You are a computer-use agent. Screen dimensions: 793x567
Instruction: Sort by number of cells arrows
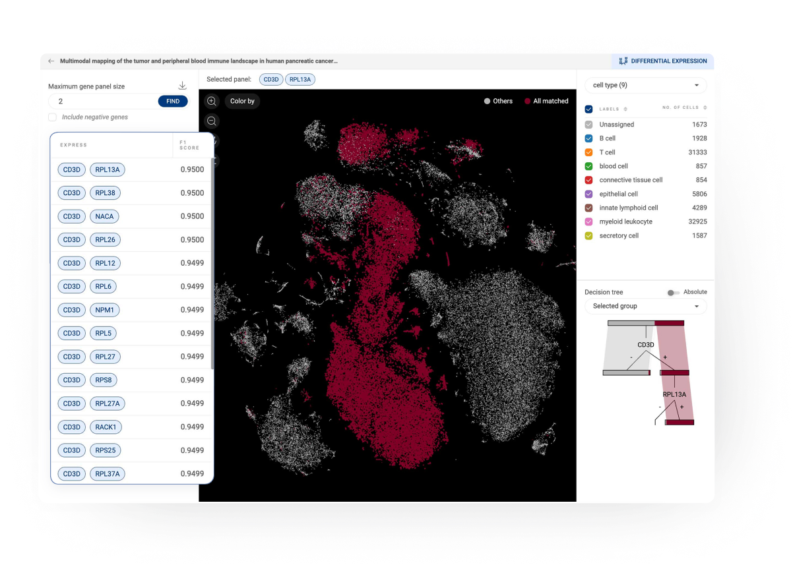tap(705, 107)
